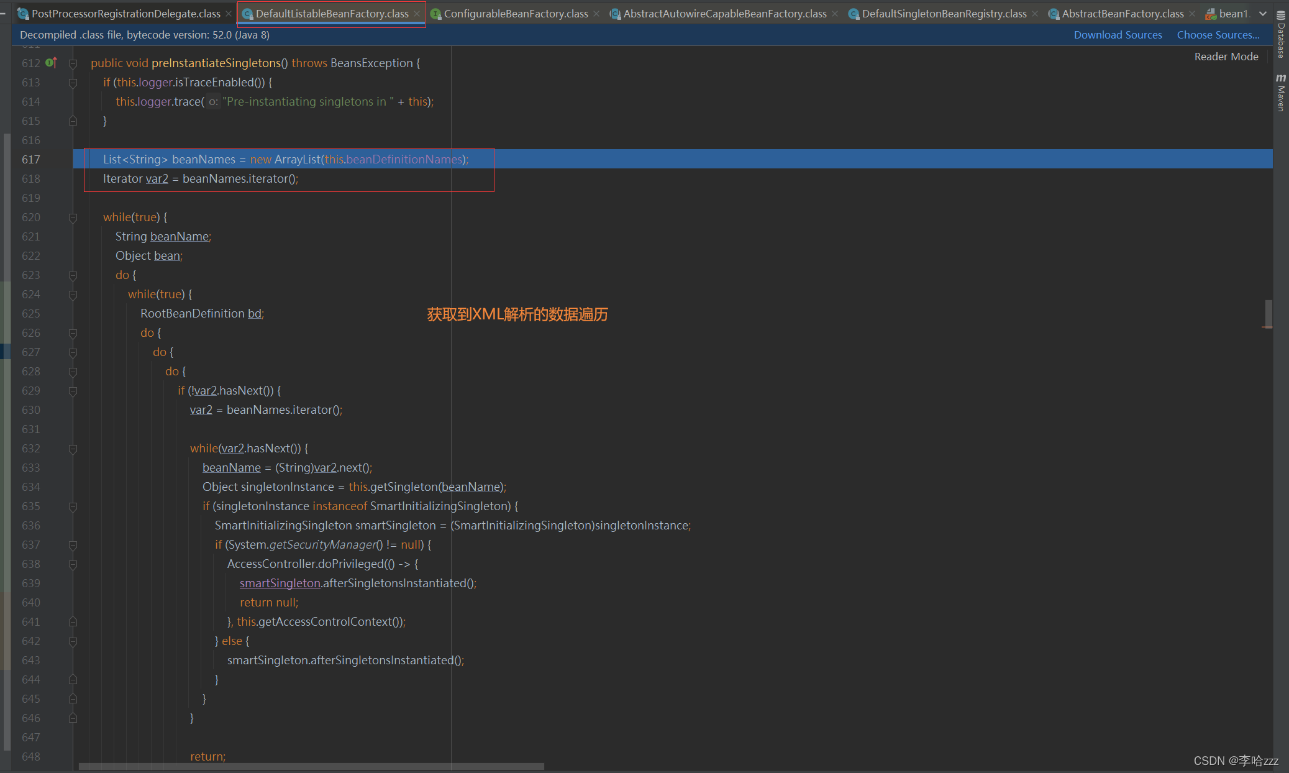Collapse the while(true) block fold at line 620

[73, 217]
